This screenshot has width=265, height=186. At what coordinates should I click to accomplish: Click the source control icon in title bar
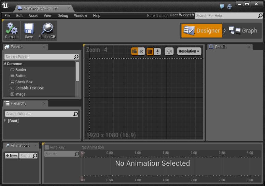(x=229, y=6)
